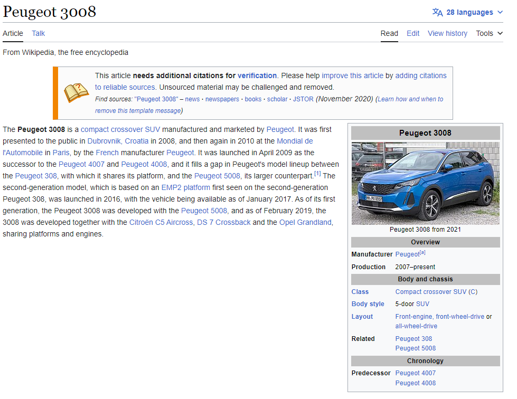Open the newspapers find-sources link
The height and width of the screenshot is (399, 517).
222,99
